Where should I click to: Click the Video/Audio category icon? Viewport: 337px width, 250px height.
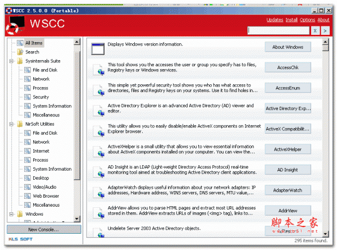pyautogui.click(x=28, y=187)
